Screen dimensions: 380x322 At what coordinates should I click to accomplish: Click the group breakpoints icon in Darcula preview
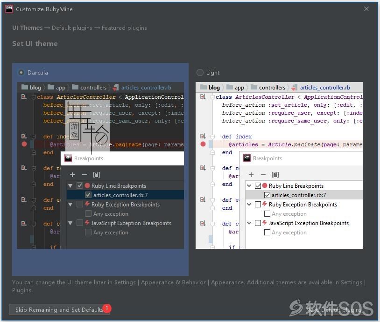point(97,175)
